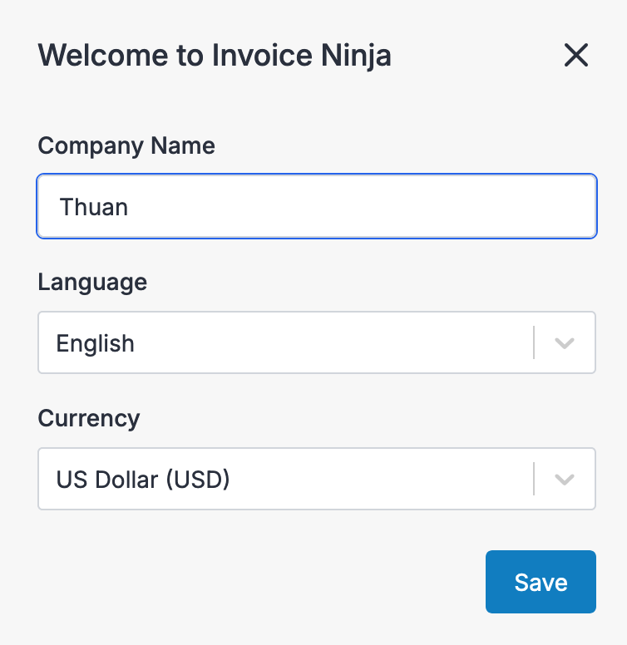Click the vertical divider in Language selector
Viewport: 627px width, 645px height.
[534, 343]
